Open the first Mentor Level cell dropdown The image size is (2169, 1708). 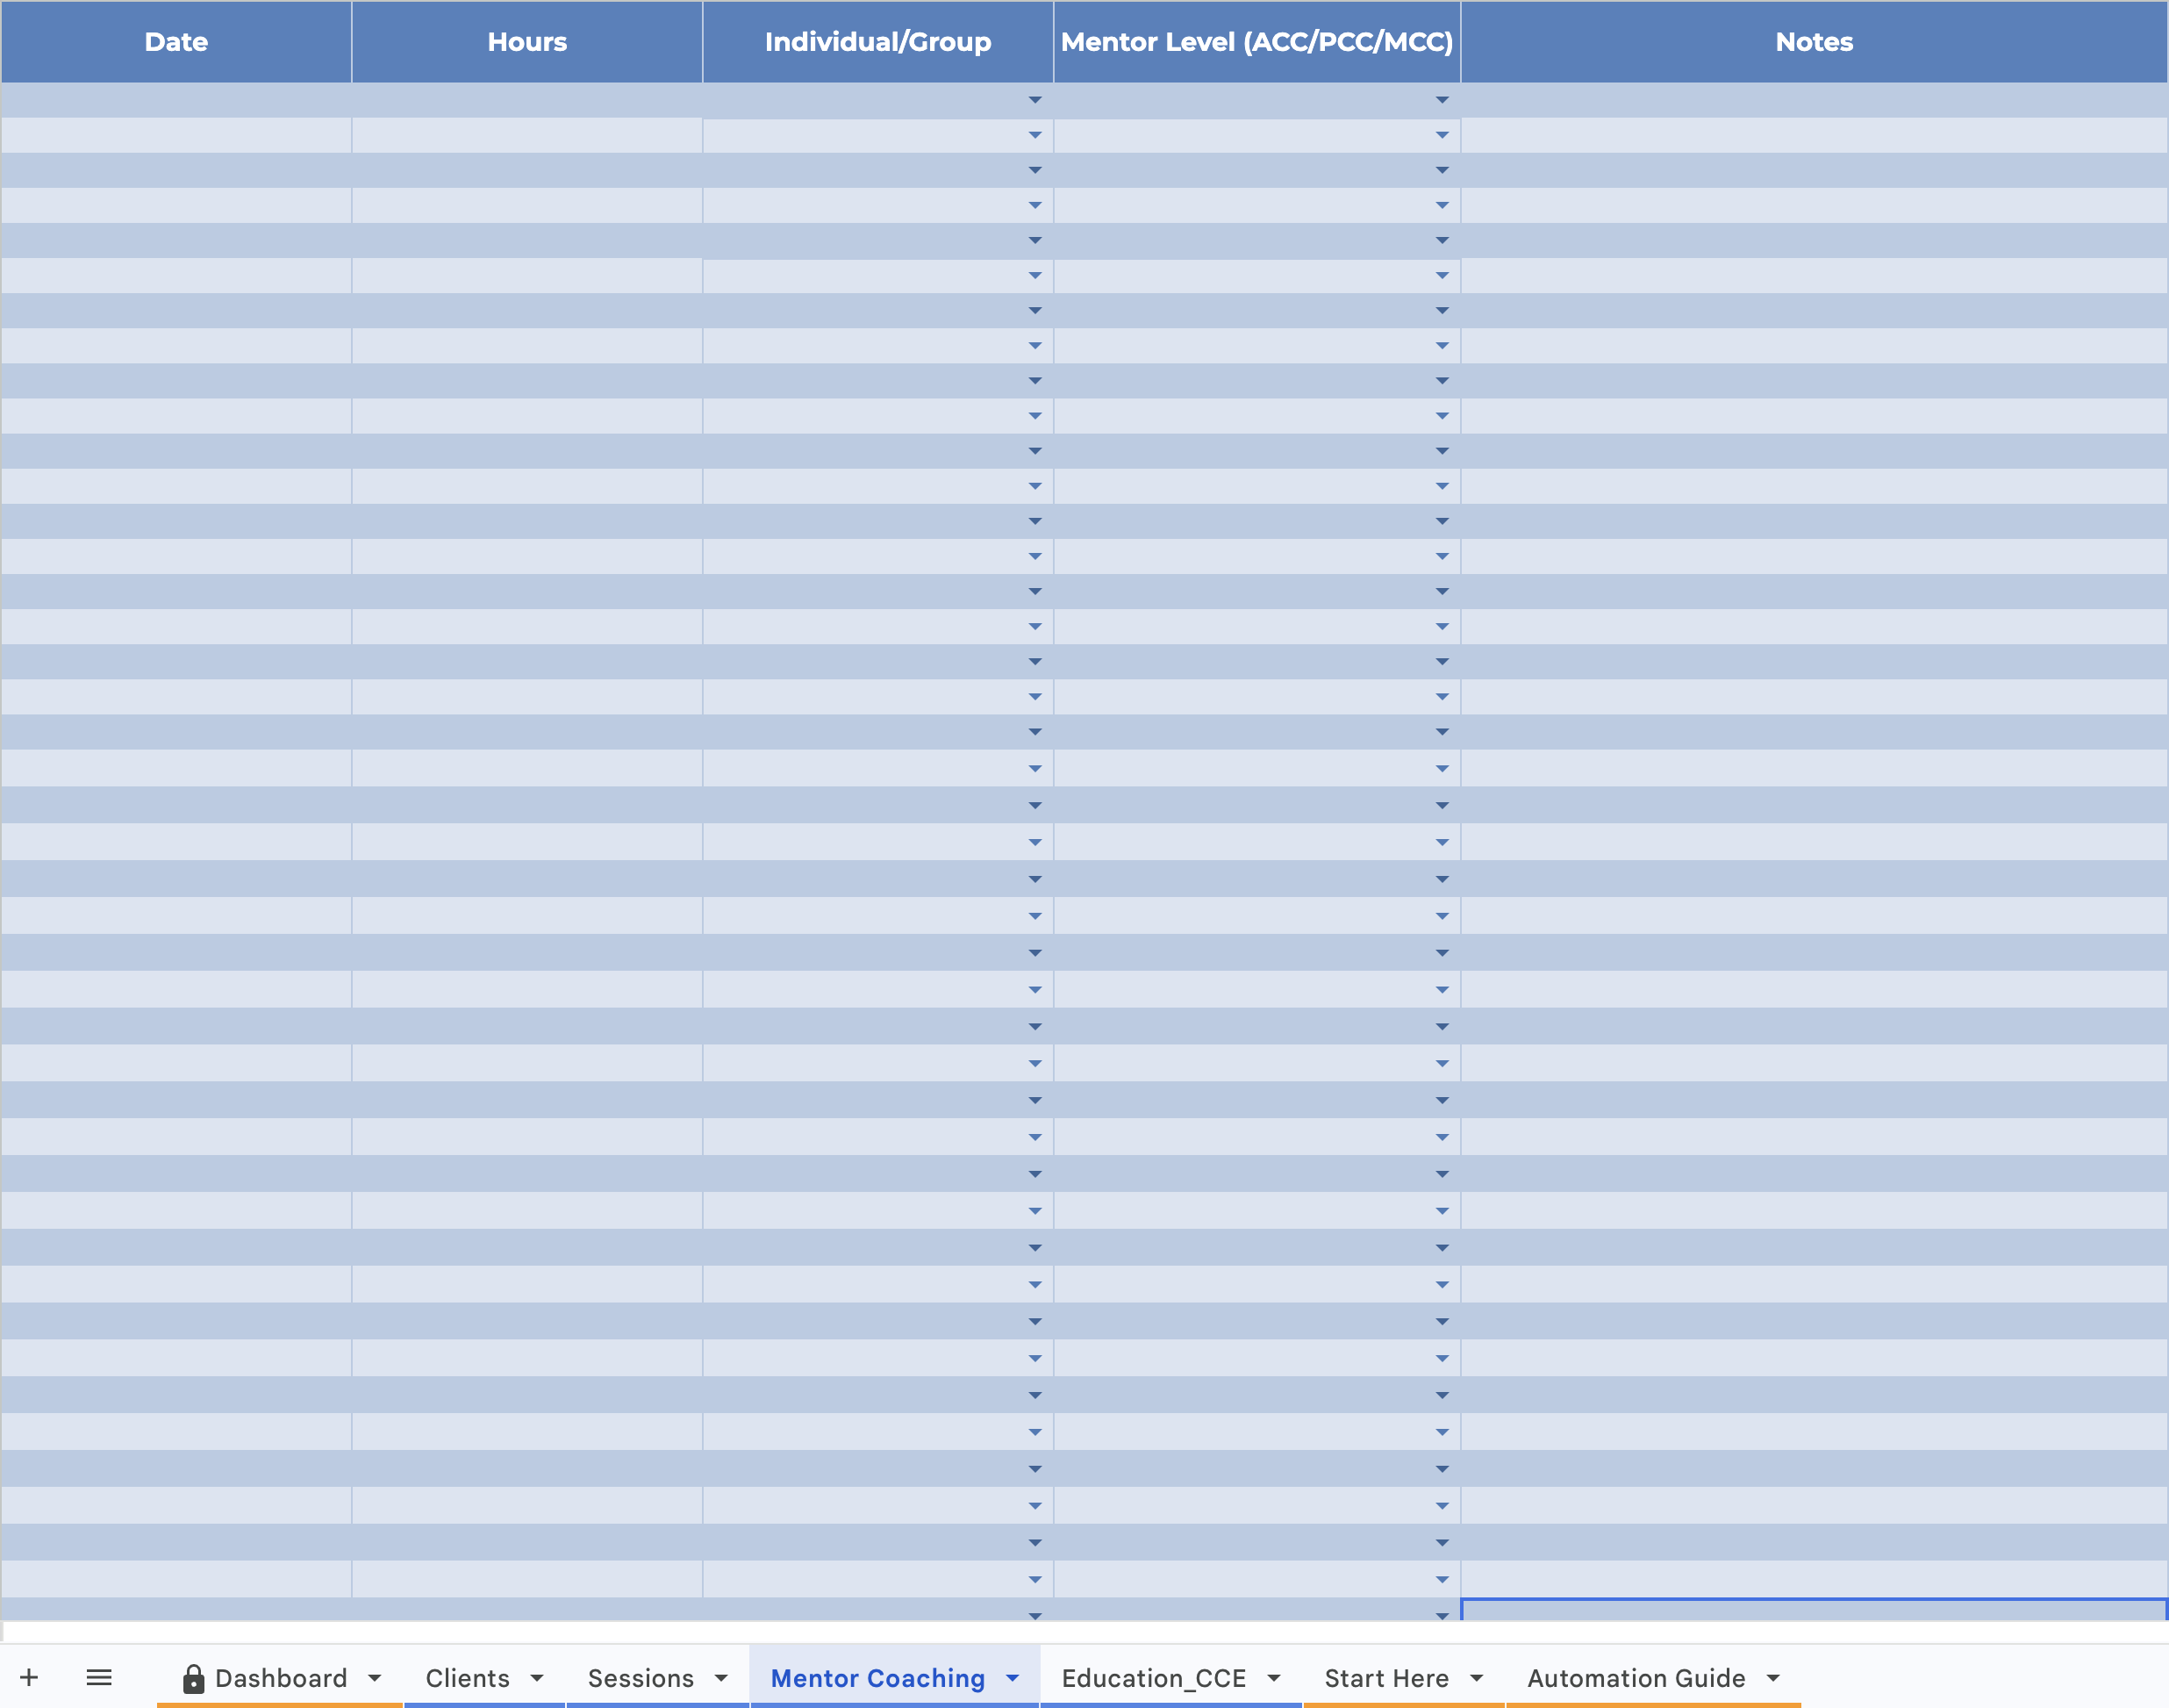(x=1442, y=99)
